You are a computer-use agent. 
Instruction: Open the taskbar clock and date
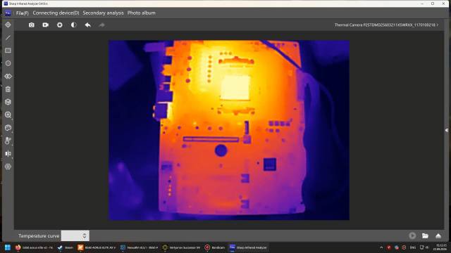pyautogui.click(x=440, y=247)
